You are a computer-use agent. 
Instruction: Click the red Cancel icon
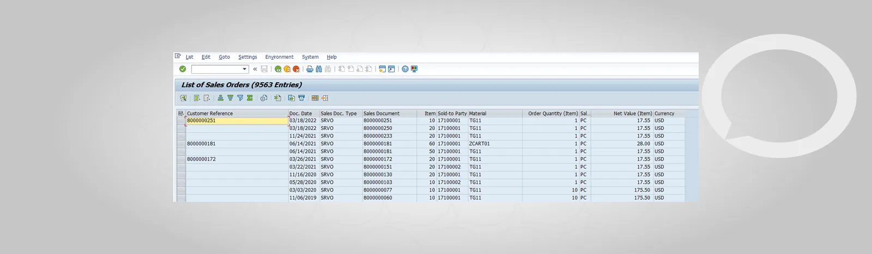pos(296,69)
